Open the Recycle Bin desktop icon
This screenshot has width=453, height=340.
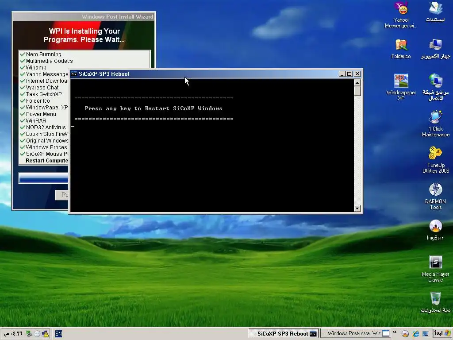point(436,302)
